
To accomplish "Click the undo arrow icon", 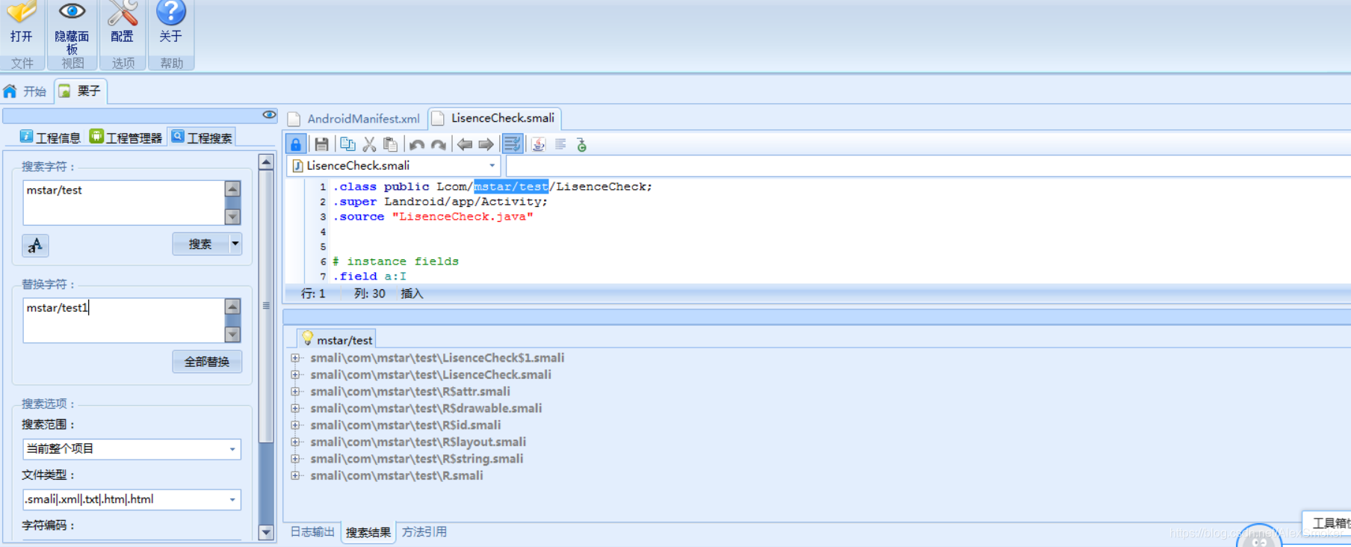I will coord(417,144).
